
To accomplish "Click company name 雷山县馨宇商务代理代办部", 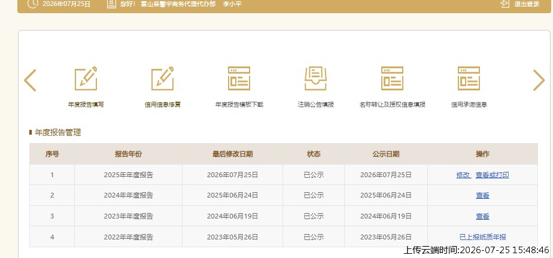I will (x=178, y=4).
